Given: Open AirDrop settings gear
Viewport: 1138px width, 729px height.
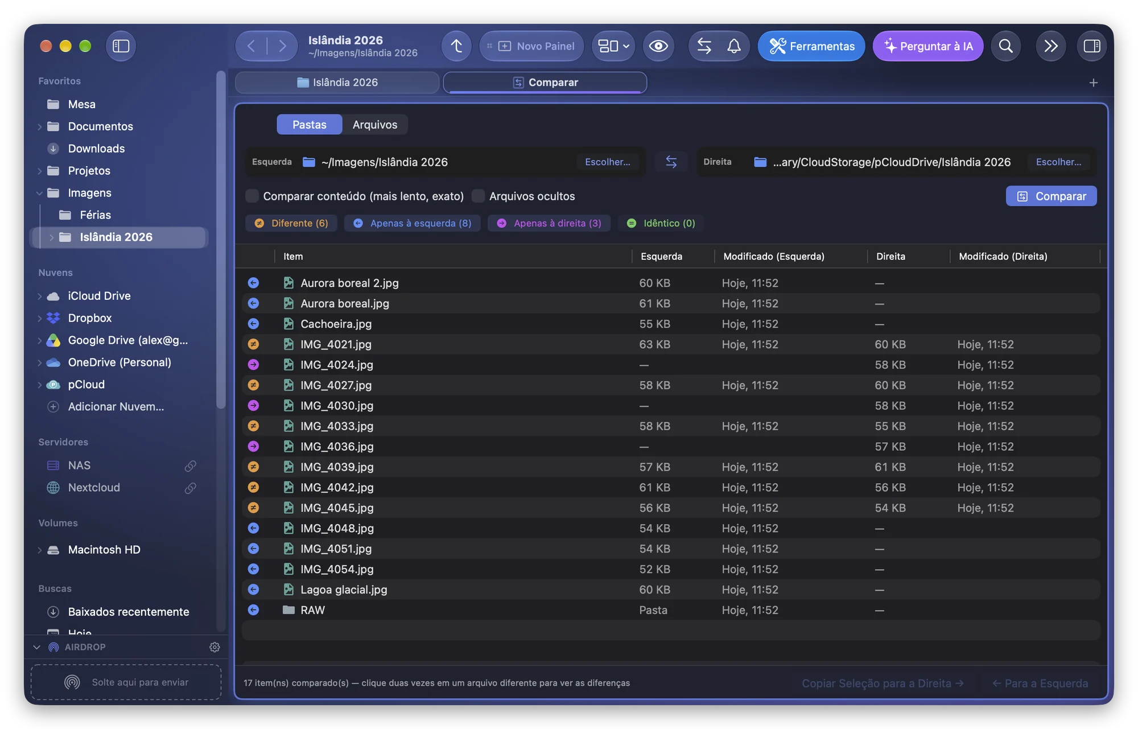Looking at the screenshot, I should (x=215, y=648).
